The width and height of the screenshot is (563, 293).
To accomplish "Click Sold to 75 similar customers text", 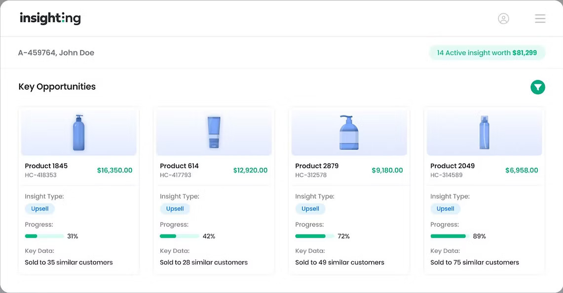I will point(475,262).
